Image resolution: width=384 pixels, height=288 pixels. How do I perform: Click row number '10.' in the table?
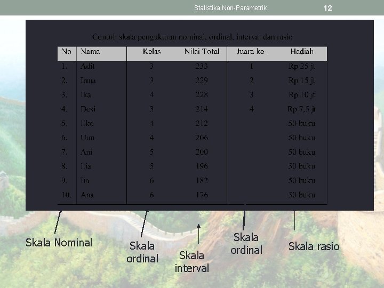(x=66, y=195)
